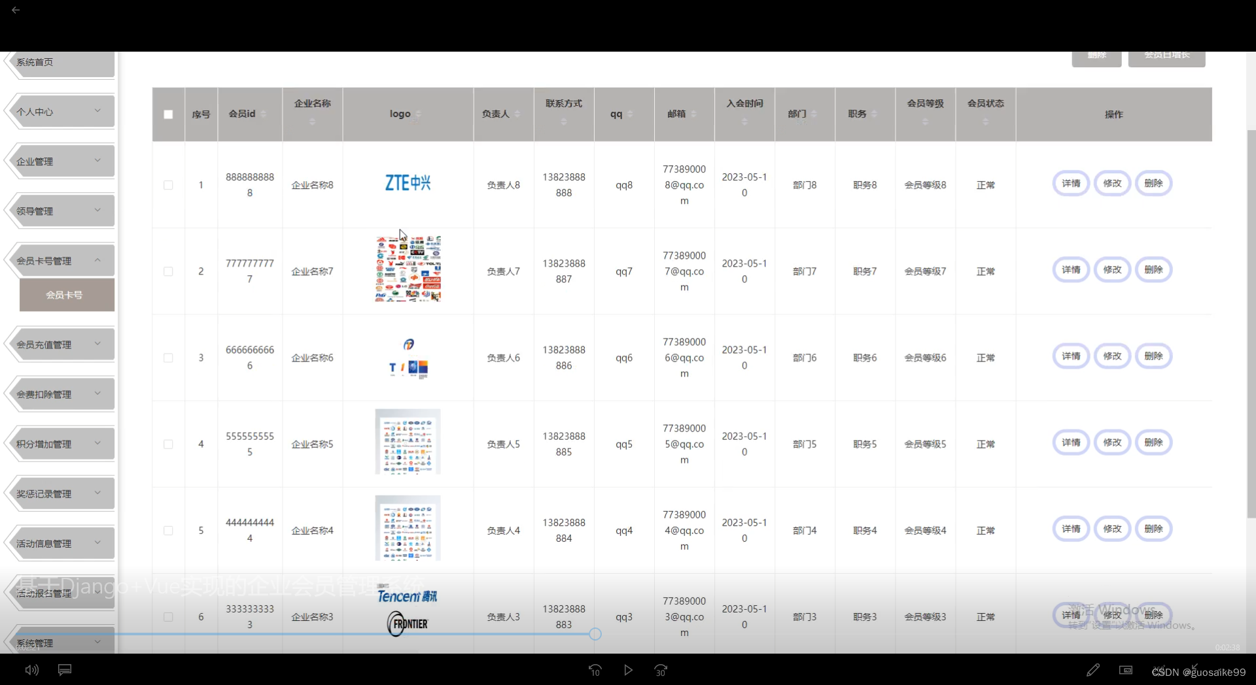Click the 详情 button for row 1
The image size is (1256, 685).
[1070, 183]
